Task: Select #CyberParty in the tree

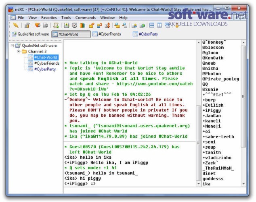Action: [45, 69]
